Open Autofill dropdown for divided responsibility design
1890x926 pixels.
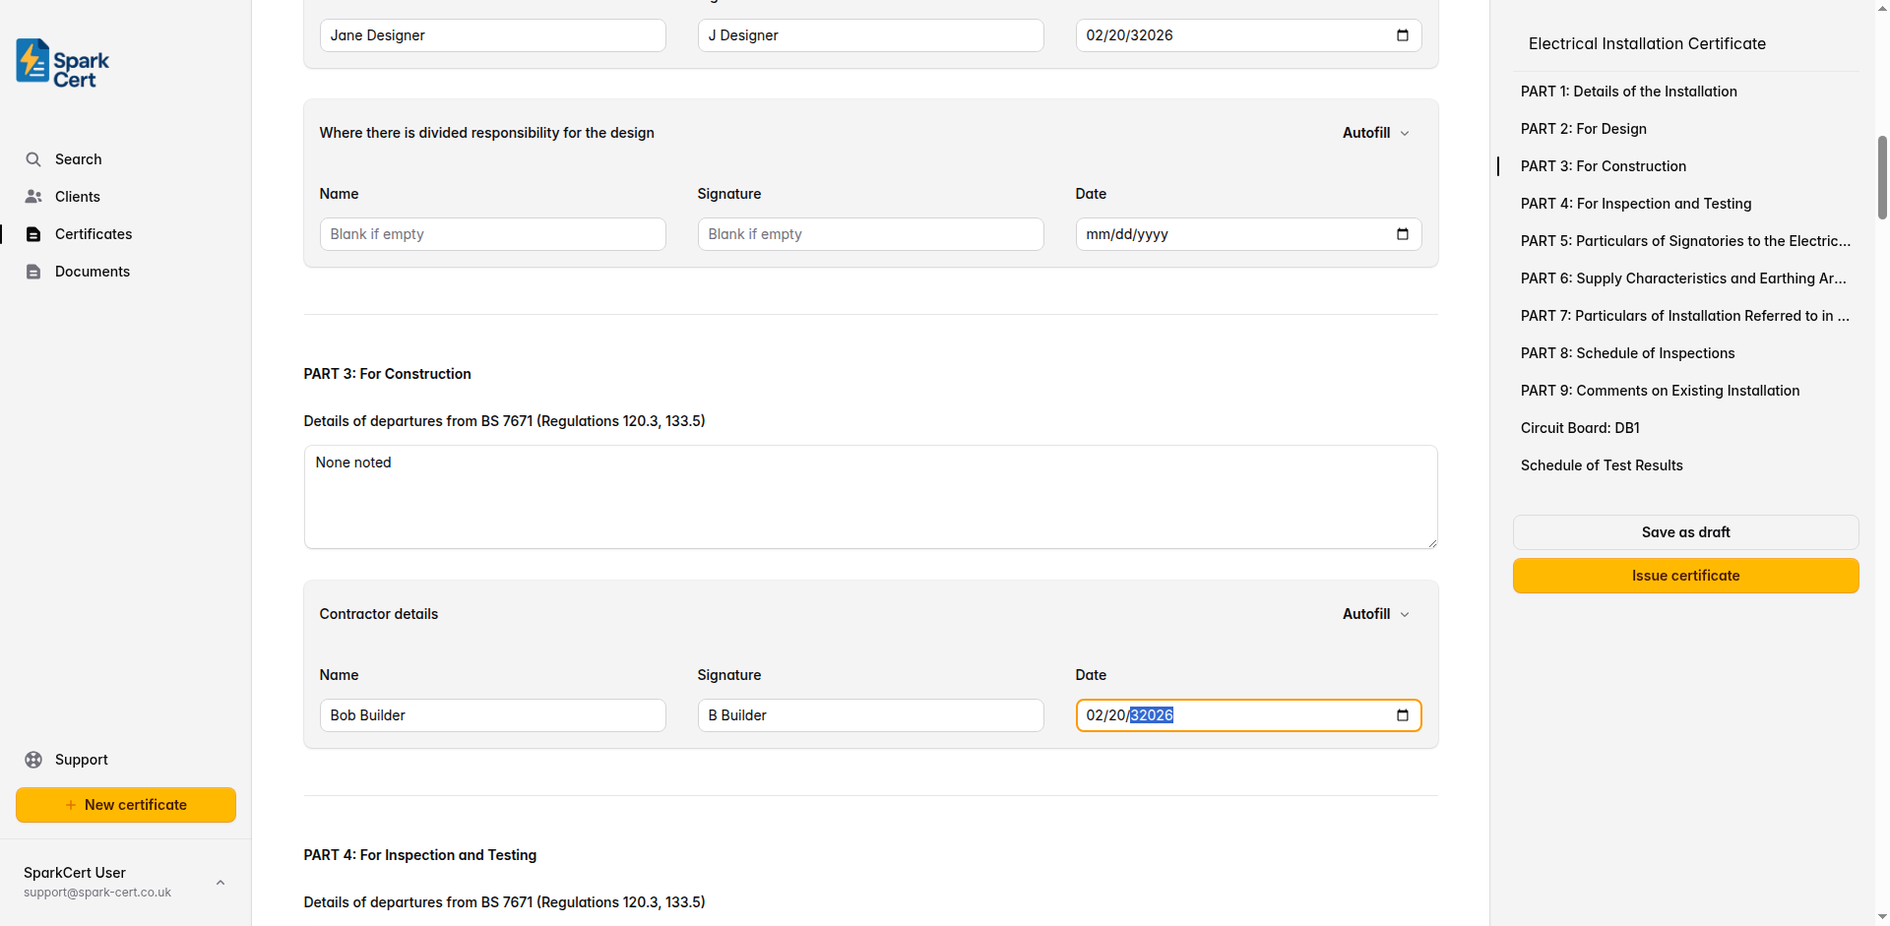coord(1374,132)
